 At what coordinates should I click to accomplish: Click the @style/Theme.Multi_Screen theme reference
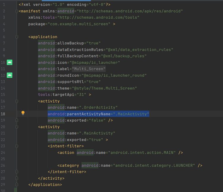point(104,88)
